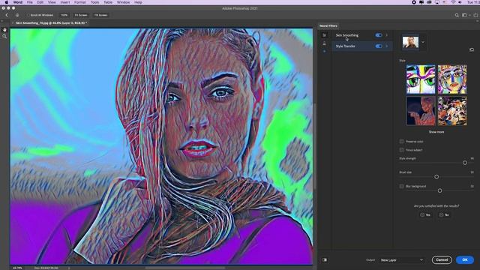Click the Fit Screen button
480x270 pixels.
click(81, 15)
